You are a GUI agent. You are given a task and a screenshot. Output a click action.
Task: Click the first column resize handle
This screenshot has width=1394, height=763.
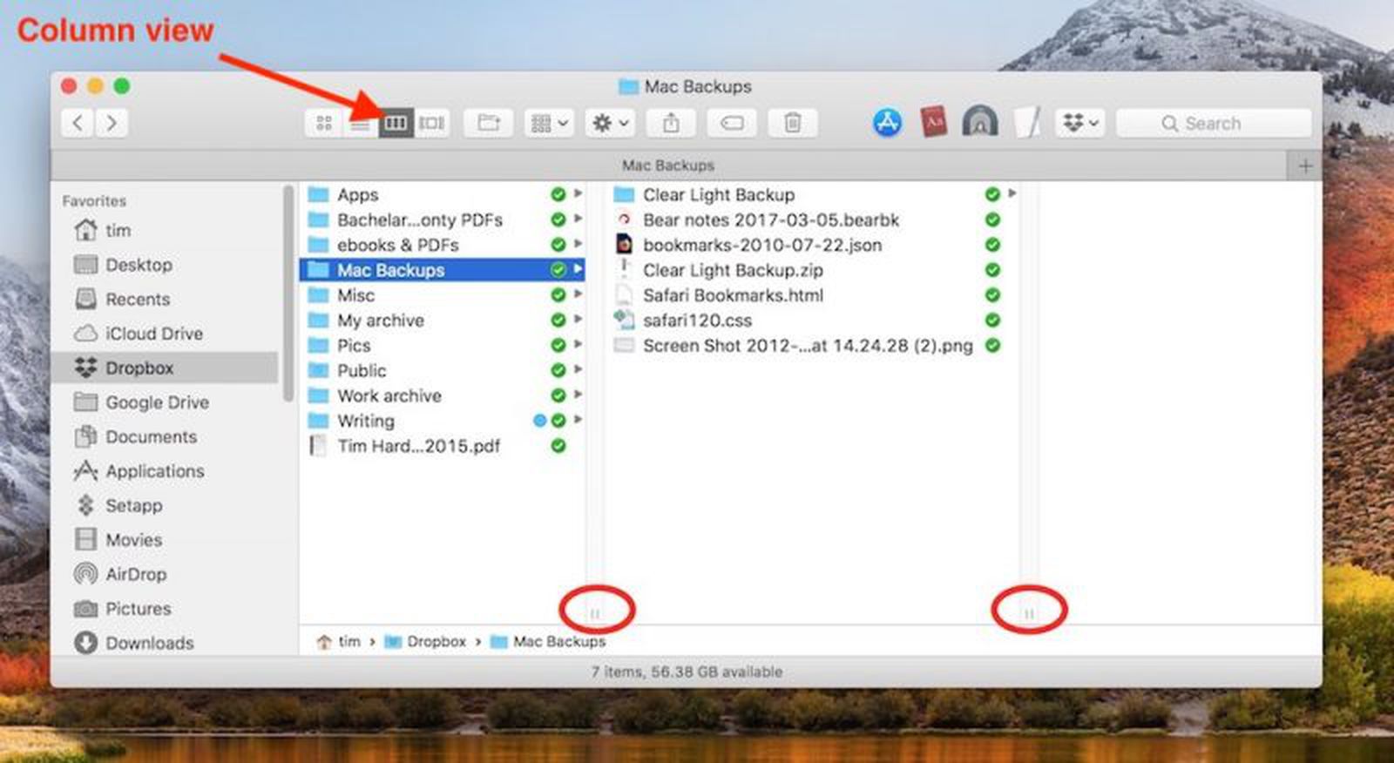coord(595,614)
